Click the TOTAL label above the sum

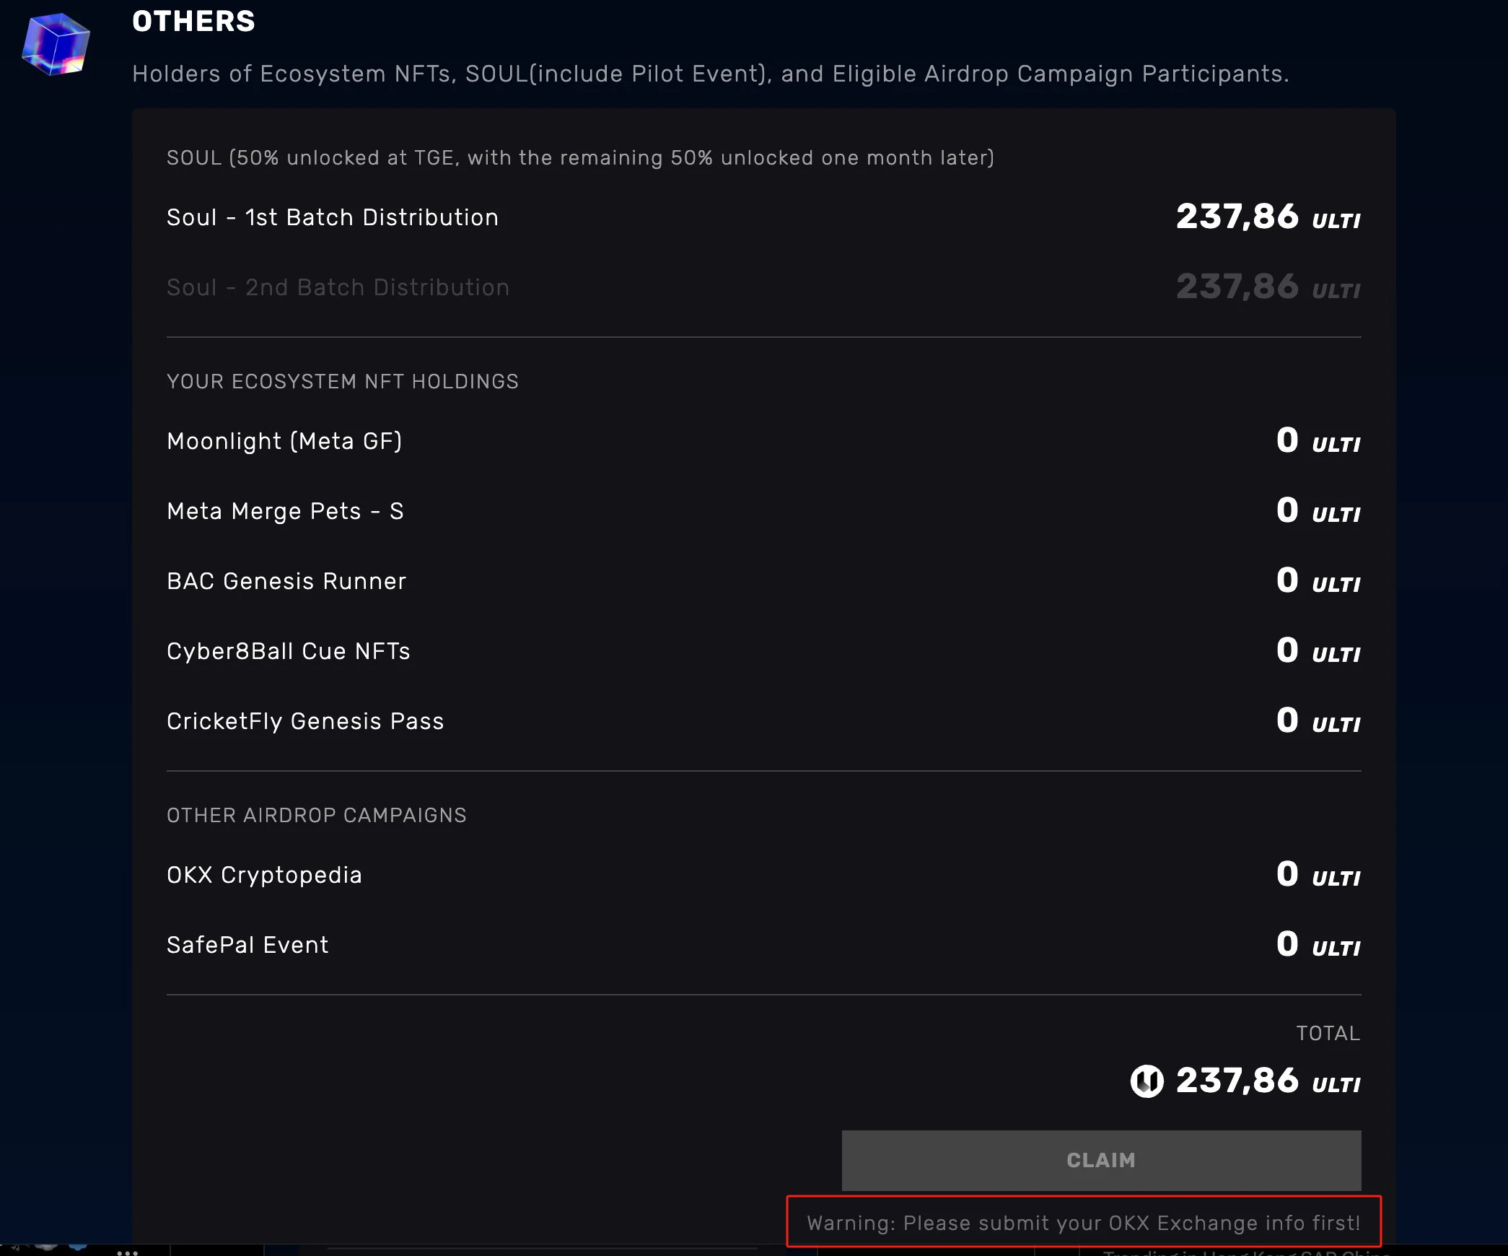point(1328,1033)
